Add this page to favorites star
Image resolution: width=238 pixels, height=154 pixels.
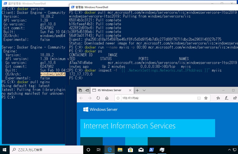tap(206, 98)
